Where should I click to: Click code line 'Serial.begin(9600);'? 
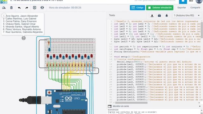pos(129,62)
